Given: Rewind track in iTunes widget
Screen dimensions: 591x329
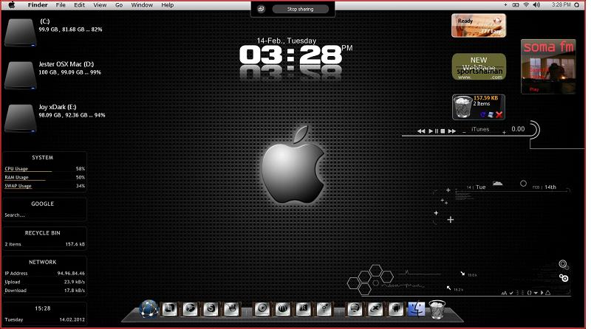Looking at the screenshot, I should (421, 131).
